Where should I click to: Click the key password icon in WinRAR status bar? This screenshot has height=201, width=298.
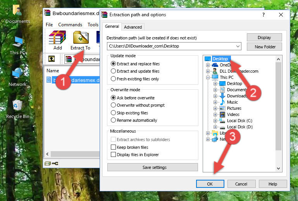click(55, 163)
